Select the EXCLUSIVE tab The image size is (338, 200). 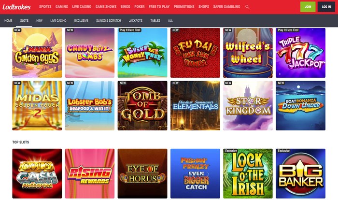pos(81,21)
